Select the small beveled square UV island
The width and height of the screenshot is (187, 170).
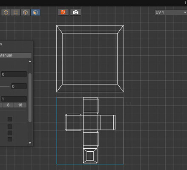coord(90,156)
